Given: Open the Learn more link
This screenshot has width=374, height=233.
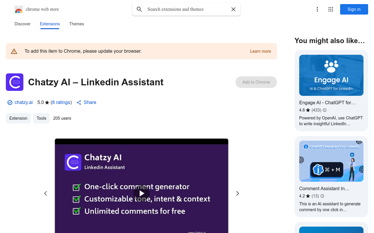Looking at the screenshot, I should click(x=260, y=51).
